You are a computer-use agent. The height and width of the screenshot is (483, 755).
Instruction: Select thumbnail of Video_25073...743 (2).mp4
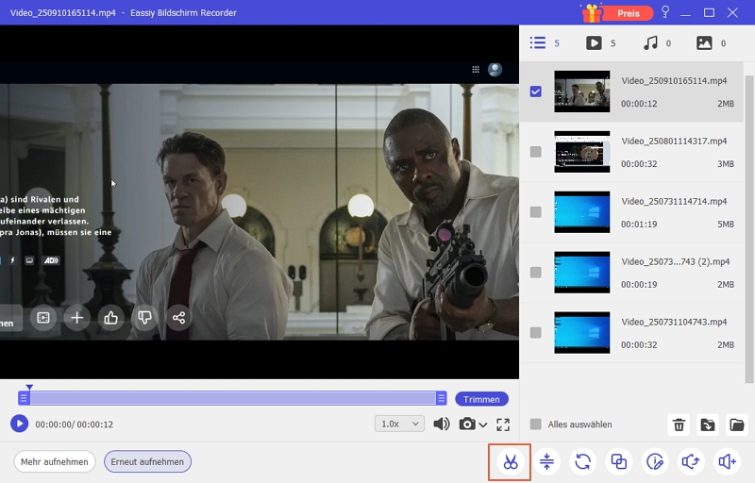pos(581,273)
